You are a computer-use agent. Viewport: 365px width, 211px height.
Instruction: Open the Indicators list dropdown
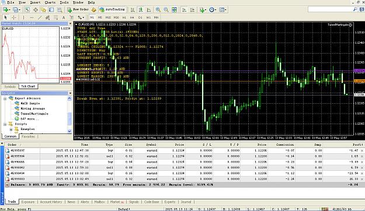[x=202, y=10]
